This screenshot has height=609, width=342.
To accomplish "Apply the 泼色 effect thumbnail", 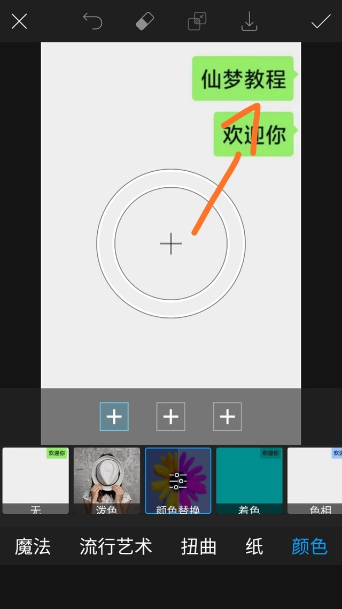I will (107, 481).
